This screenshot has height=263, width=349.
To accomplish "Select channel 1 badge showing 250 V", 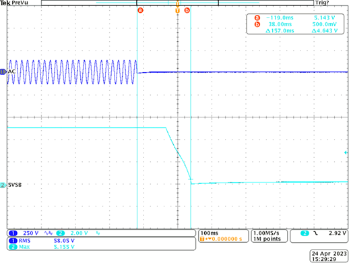I will pyautogui.click(x=13, y=233).
